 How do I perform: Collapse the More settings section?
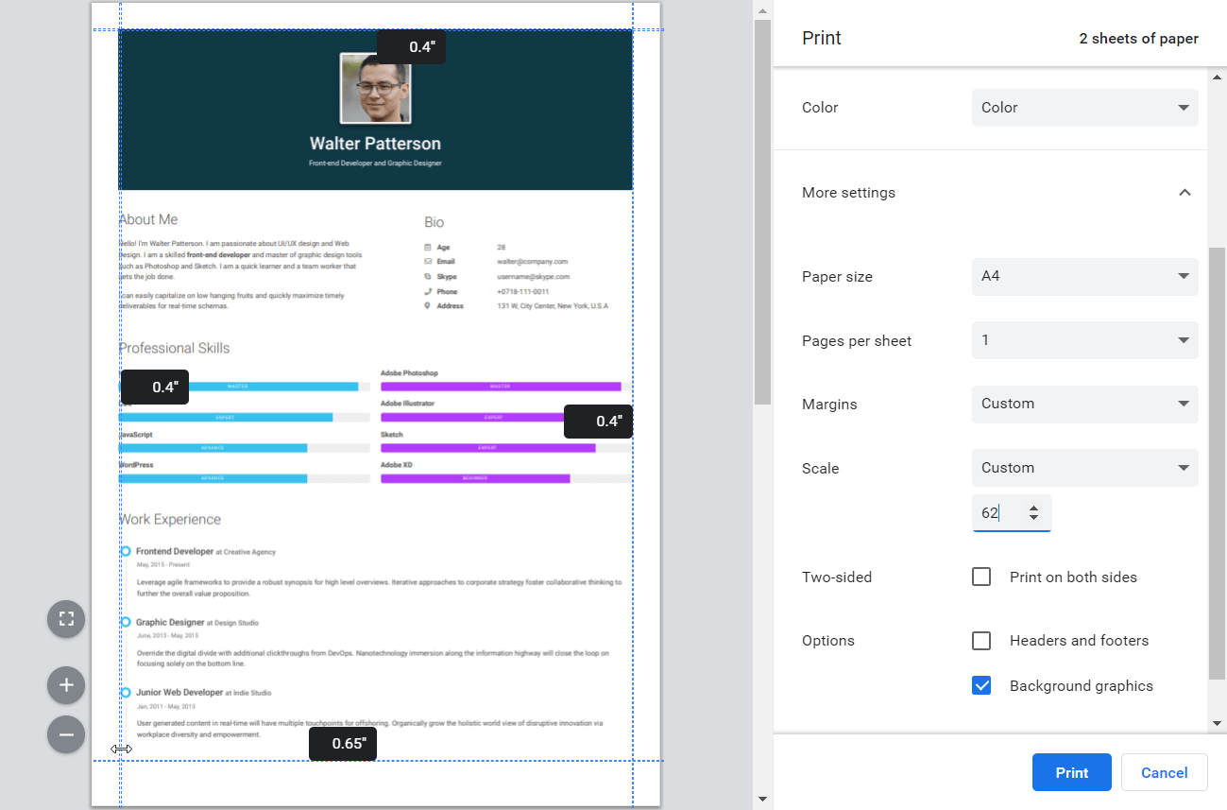[x=1184, y=193]
